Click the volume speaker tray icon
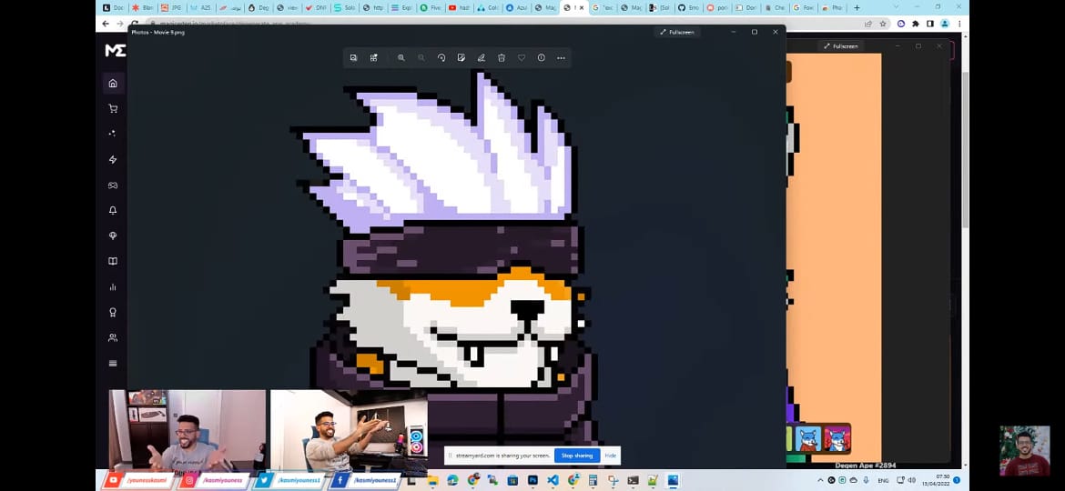Viewport: 1065px width, 491px height. pyautogui.click(x=911, y=480)
